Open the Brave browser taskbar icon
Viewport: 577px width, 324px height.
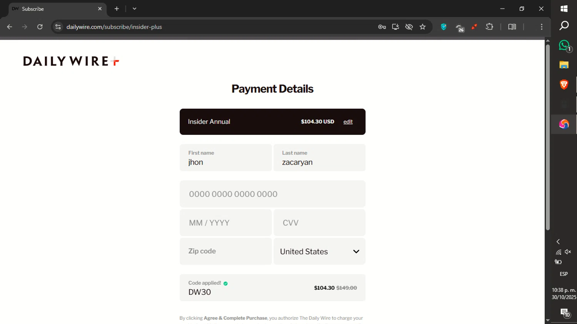point(564,85)
